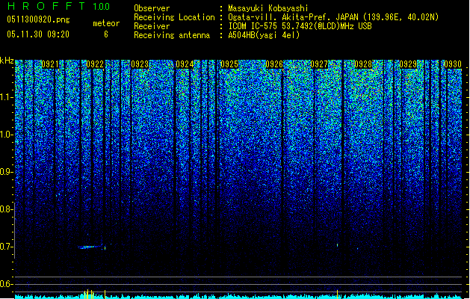
Task: Select the antenna value A504HB(yagi 4el)
Action: pos(264,35)
